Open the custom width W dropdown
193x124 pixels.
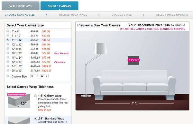point(44,76)
